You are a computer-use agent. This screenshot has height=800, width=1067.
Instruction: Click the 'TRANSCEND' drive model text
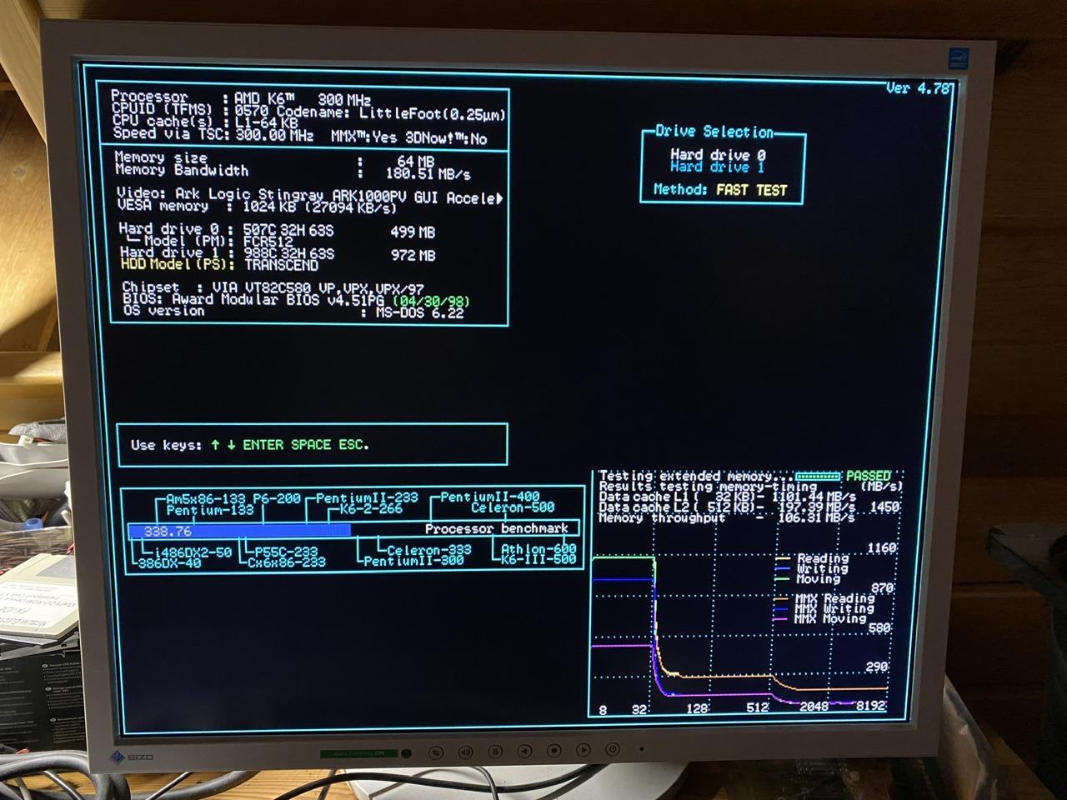click(281, 265)
